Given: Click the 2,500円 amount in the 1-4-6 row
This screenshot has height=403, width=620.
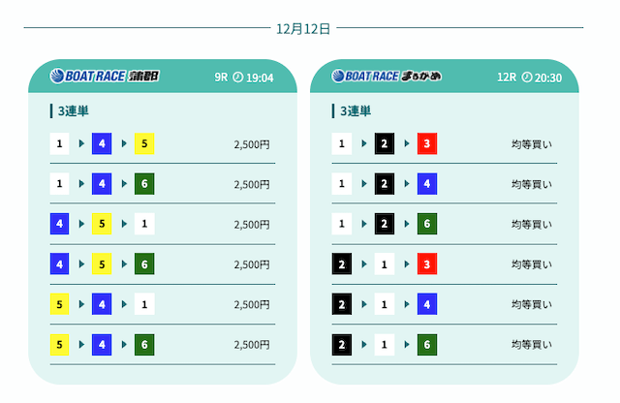Looking at the screenshot, I should coord(252,184).
